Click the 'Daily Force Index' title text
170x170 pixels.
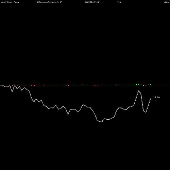click(x=10, y=2)
